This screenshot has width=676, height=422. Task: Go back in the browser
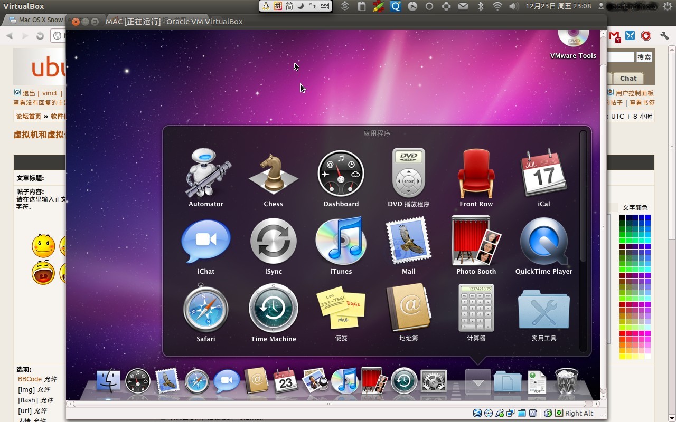coord(9,36)
